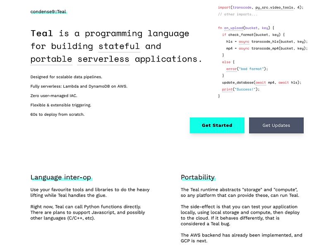This screenshot has width=331, height=248.
Task: Click paragraph starting 'The Teal runtime abstracts'
Action: pyautogui.click(x=240, y=193)
